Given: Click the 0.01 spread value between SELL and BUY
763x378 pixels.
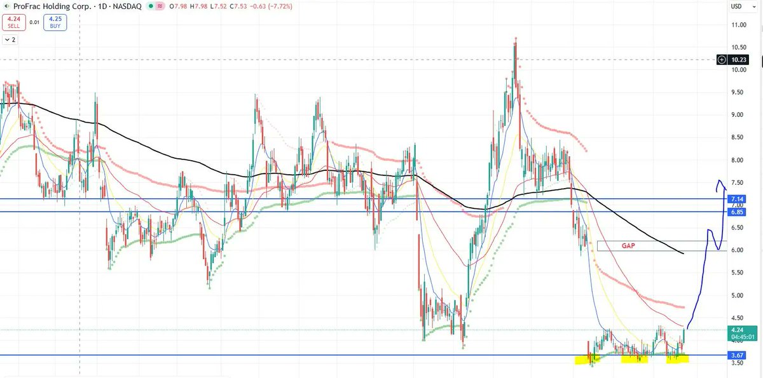Looking at the screenshot, I should click(33, 23).
